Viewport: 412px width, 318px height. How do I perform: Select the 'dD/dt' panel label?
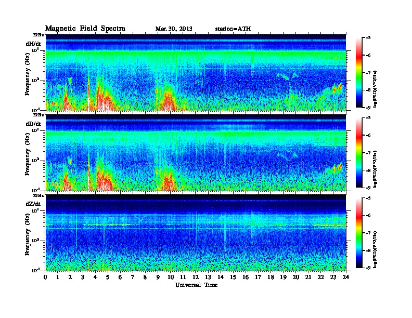click(33, 124)
